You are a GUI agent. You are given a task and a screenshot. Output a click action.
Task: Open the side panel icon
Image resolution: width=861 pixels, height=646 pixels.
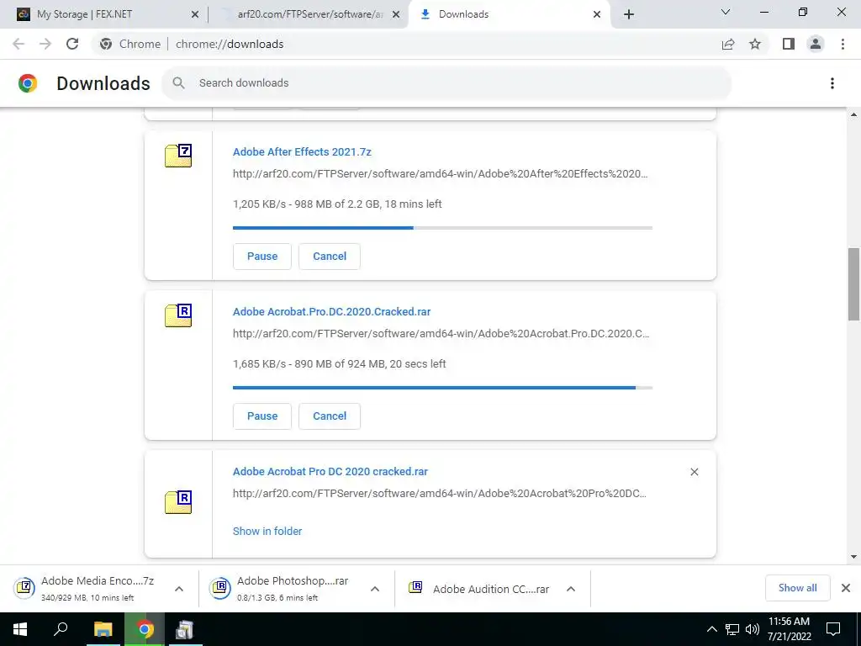[x=789, y=44]
